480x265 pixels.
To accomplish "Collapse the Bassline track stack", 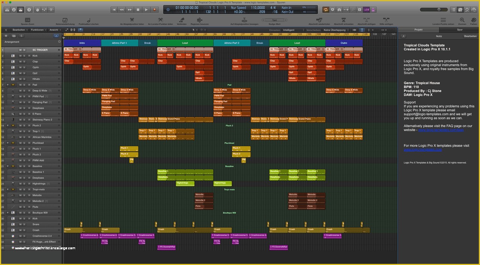I will coord(8,166).
